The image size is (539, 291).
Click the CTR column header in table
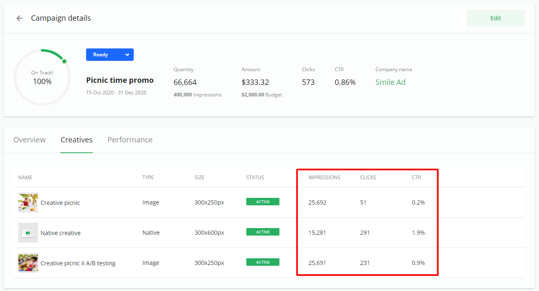[416, 178]
